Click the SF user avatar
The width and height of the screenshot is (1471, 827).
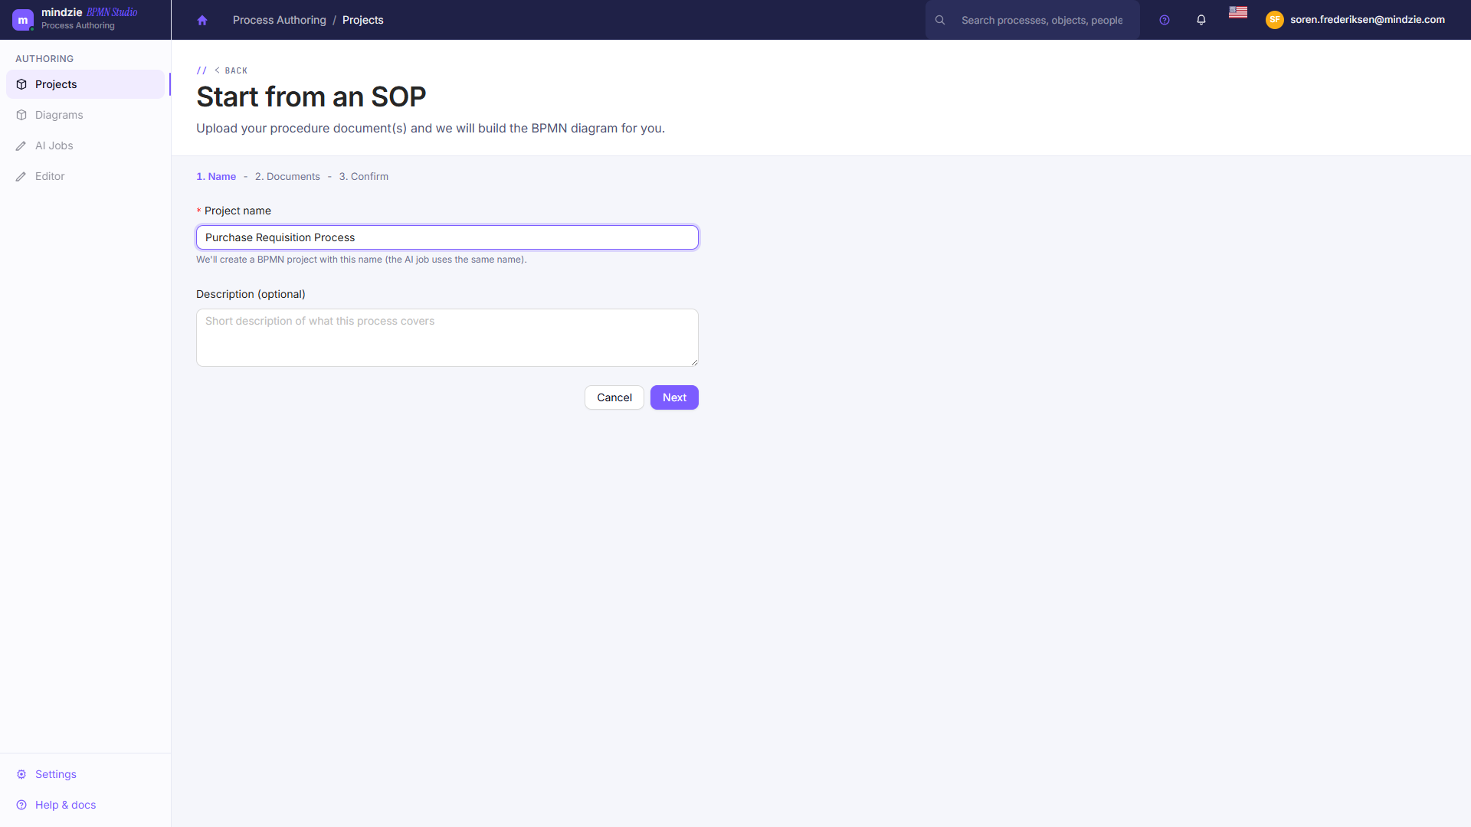click(x=1275, y=20)
